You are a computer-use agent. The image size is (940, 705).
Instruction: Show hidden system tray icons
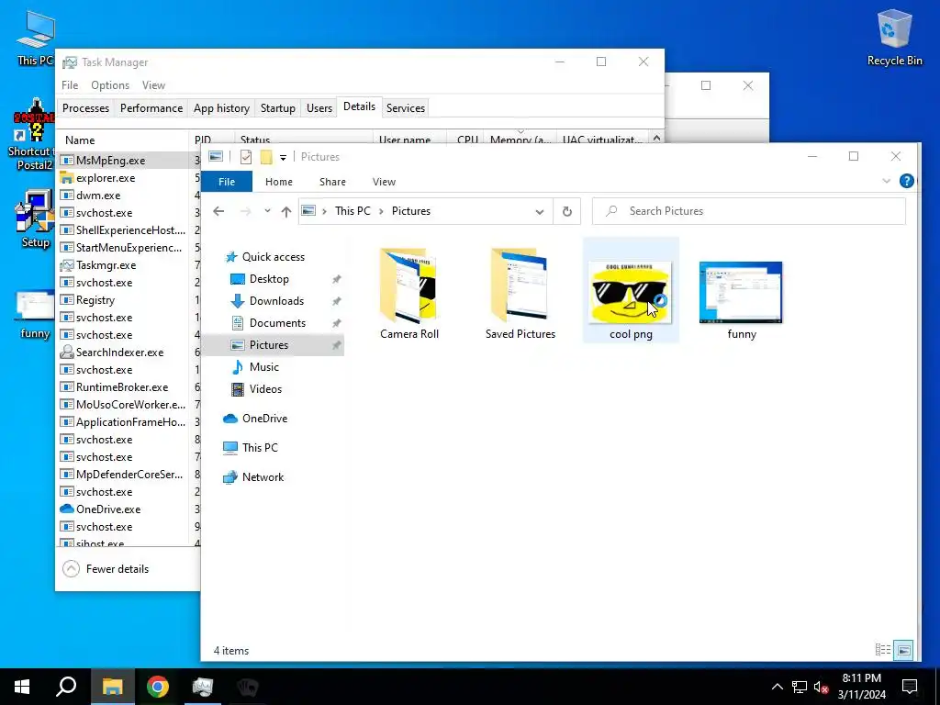[777, 687]
